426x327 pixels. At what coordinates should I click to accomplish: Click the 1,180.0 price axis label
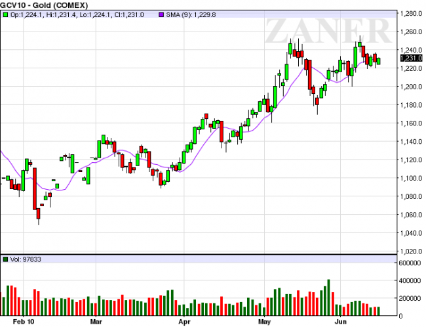pos(411,105)
